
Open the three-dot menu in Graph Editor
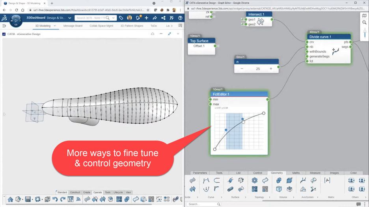coord(365,204)
